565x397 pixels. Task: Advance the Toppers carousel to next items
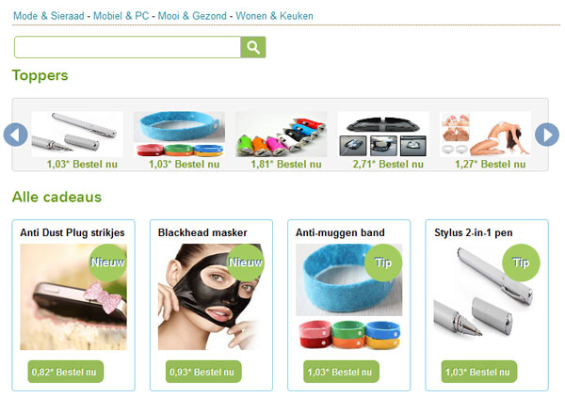(x=547, y=135)
